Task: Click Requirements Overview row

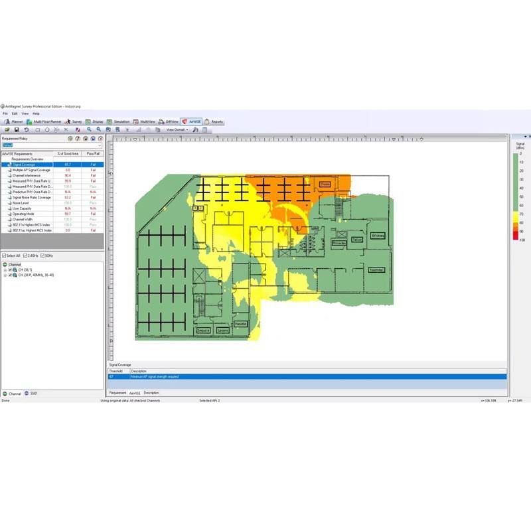Action: tap(52, 159)
